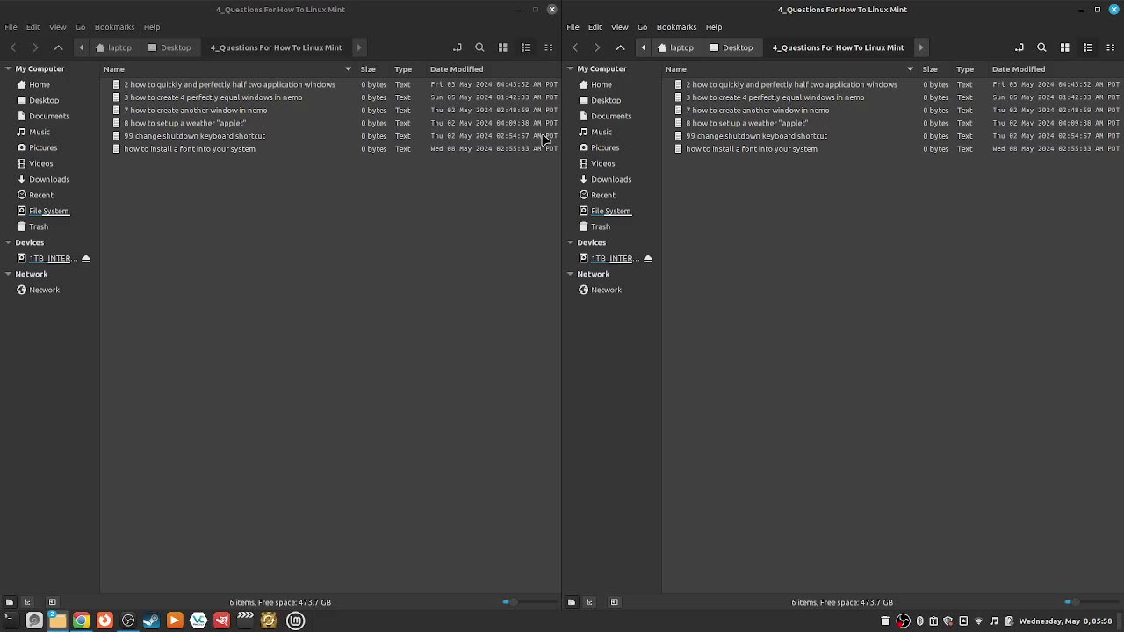Open Help menu in right window
This screenshot has height=632, width=1124.
(x=713, y=27)
